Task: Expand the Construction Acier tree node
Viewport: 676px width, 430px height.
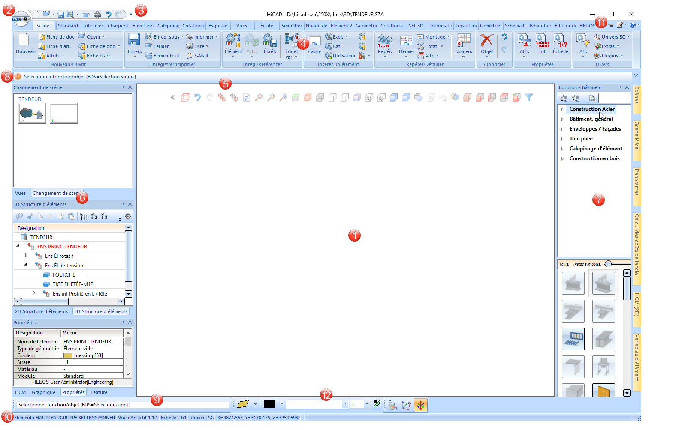Action: 562,109
